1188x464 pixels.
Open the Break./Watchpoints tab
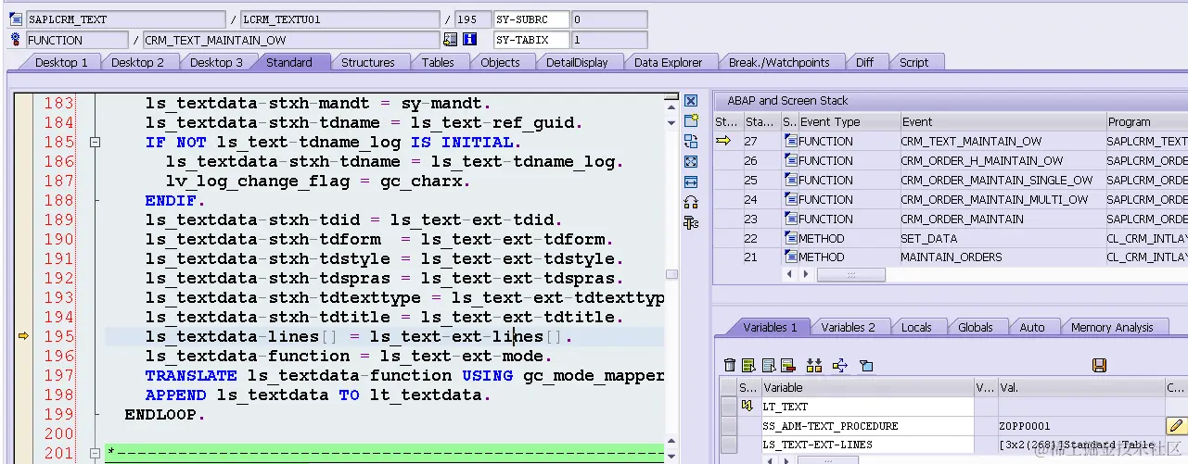(x=779, y=62)
